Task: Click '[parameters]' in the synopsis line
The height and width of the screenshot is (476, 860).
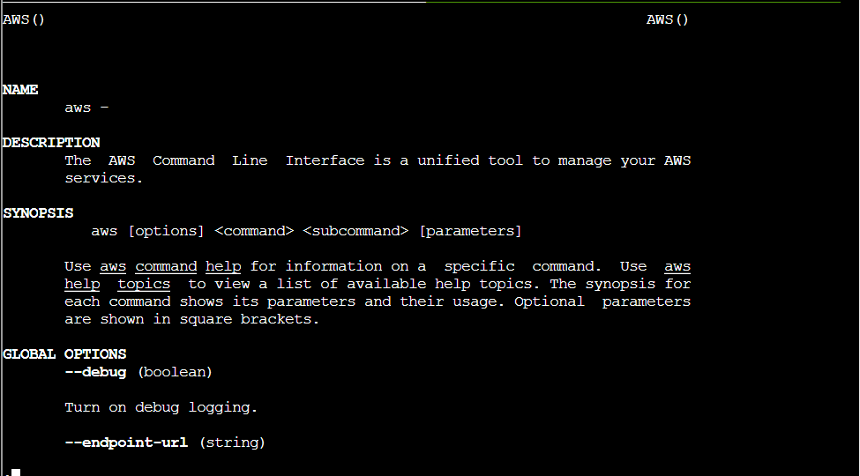Action: pos(470,231)
